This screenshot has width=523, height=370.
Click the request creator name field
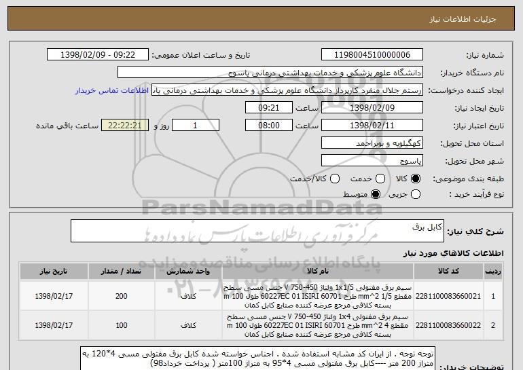(x=287, y=90)
